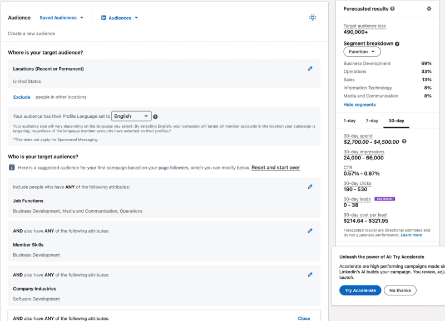Screen dimensions: 445x321
Task: Select the 30-day forecast tab
Action: (396, 121)
